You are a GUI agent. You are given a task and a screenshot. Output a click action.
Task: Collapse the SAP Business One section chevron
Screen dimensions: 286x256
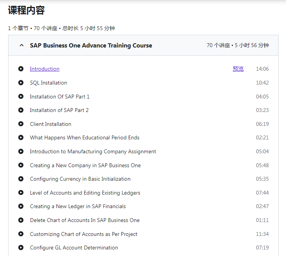click(22, 45)
